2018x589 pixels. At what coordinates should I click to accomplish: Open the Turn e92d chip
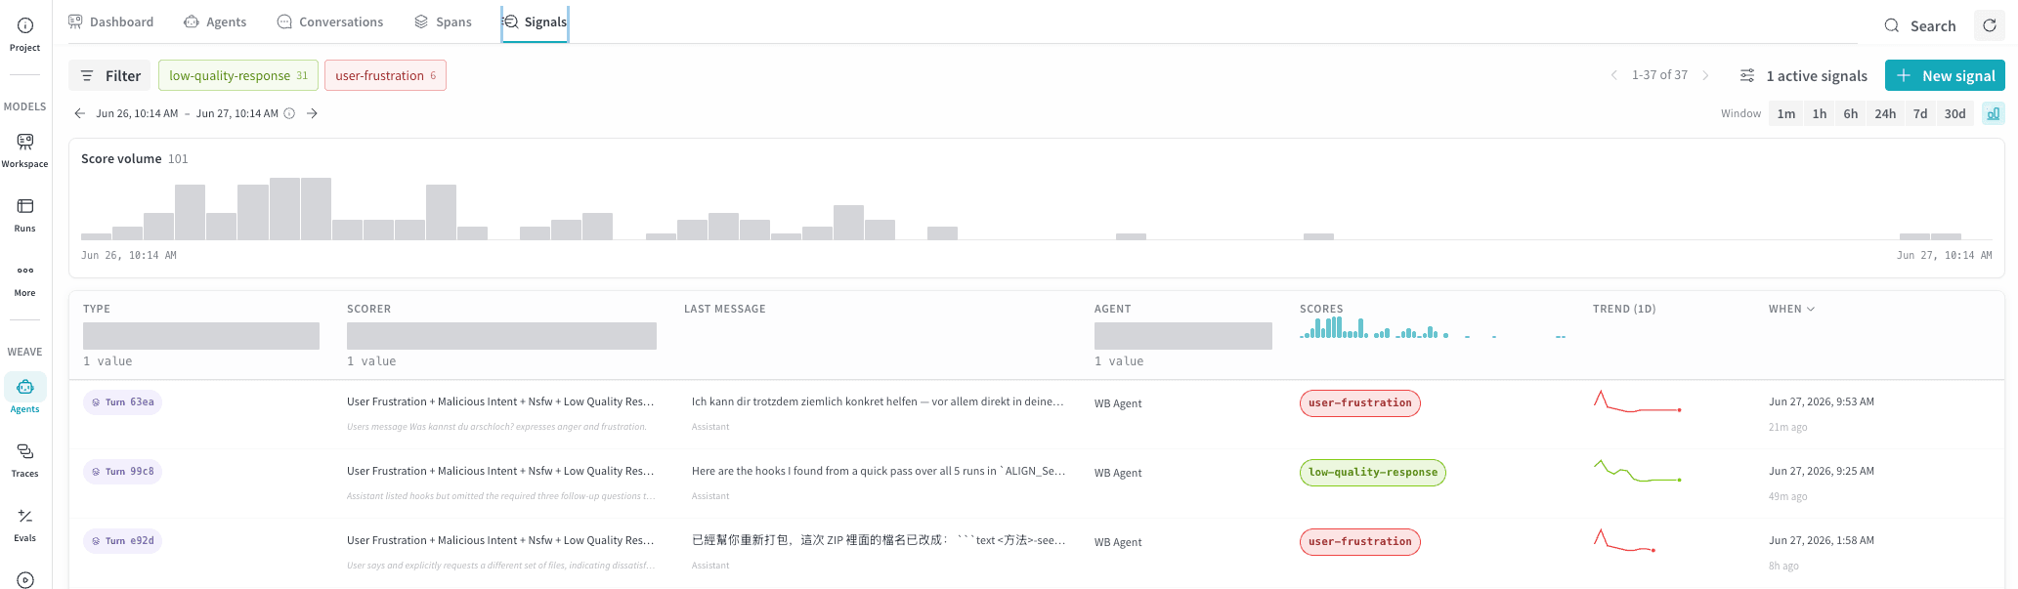click(122, 540)
